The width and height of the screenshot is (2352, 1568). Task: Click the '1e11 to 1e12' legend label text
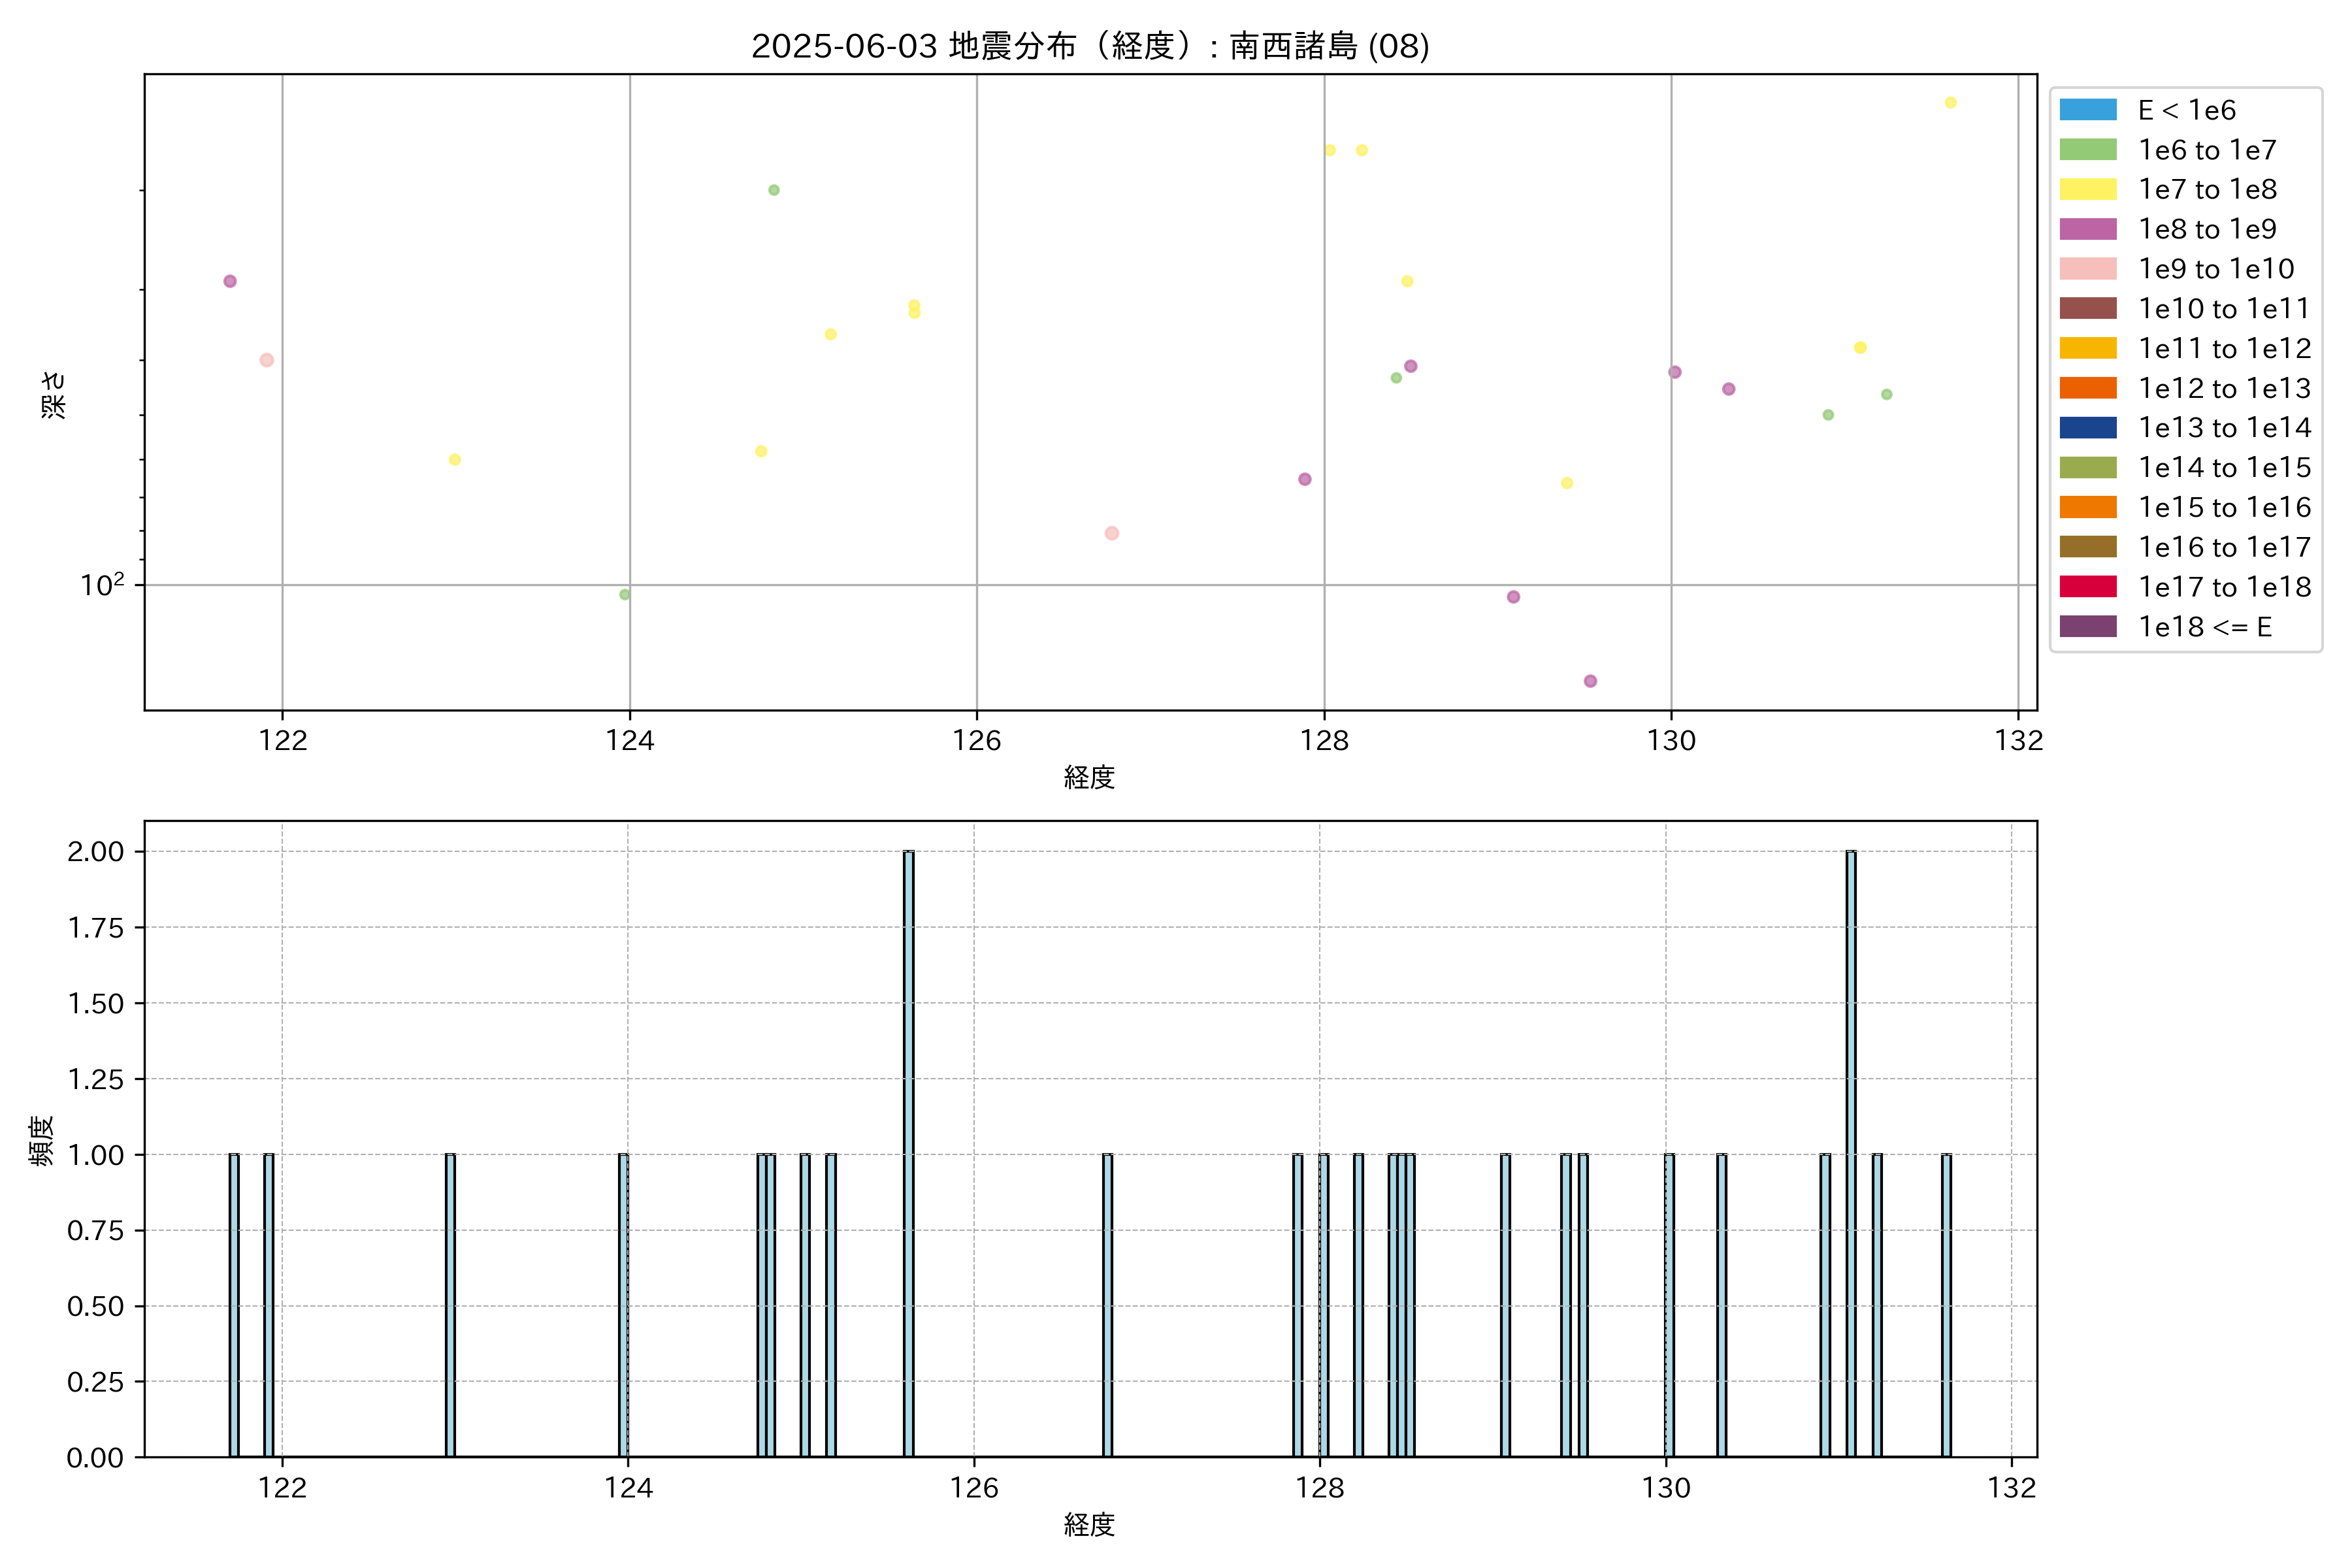pyautogui.click(x=2224, y=348)
